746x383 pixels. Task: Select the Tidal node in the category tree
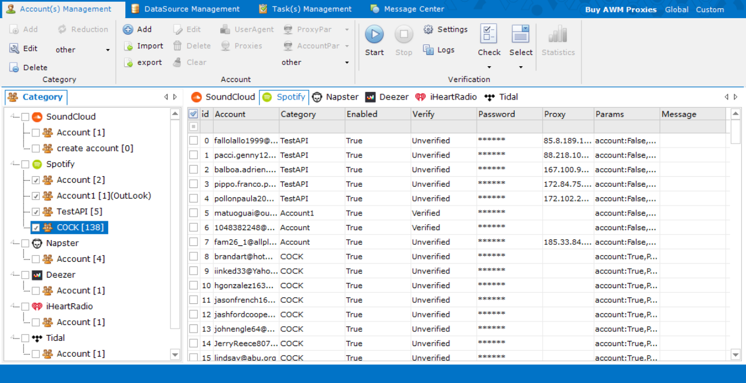[55, 338]
